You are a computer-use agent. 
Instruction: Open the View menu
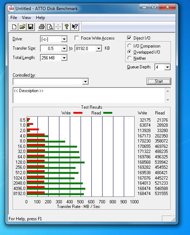tap(26, 18)
